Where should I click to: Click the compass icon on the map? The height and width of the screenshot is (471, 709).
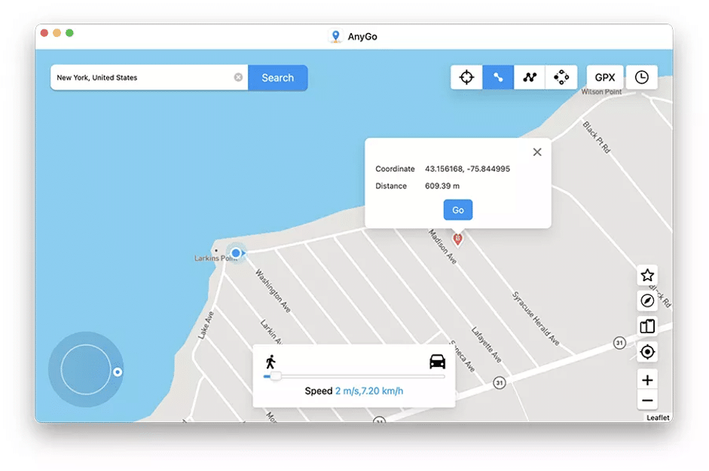click(647, 301)
